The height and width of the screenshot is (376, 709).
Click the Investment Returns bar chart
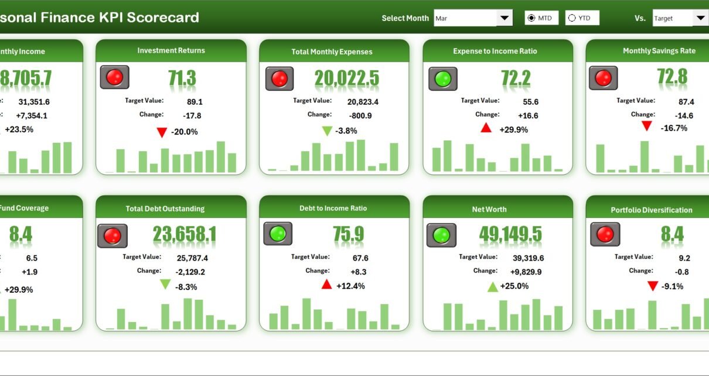(171, 158)
